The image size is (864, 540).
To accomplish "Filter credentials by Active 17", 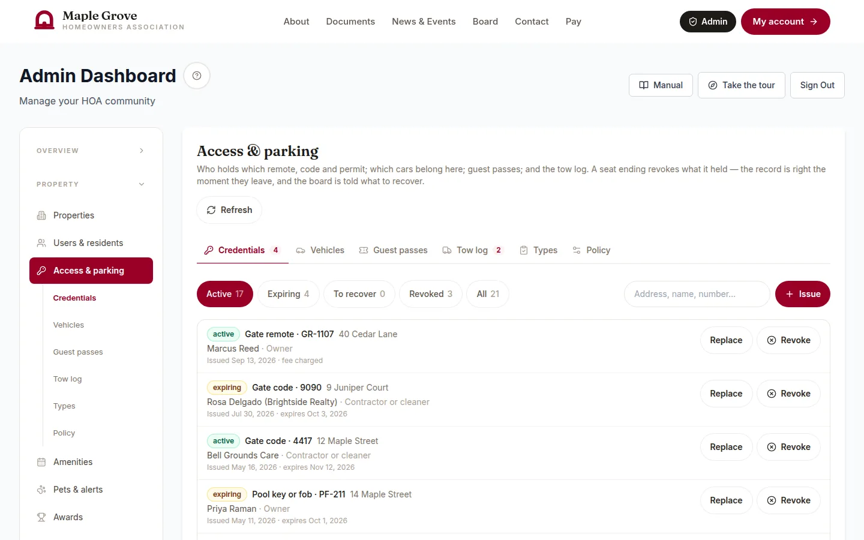I will (x=225, y=294).
